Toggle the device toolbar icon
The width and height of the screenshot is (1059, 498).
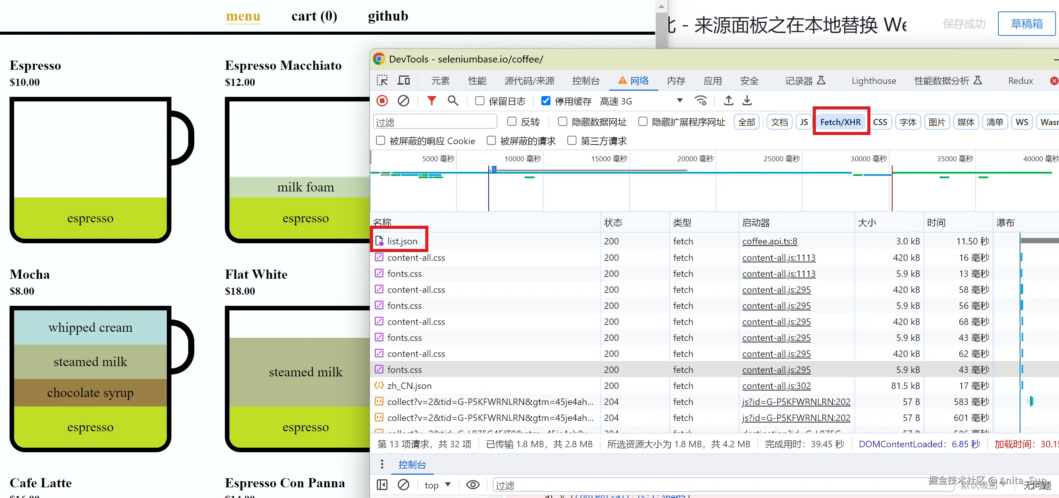click(403, 80)
